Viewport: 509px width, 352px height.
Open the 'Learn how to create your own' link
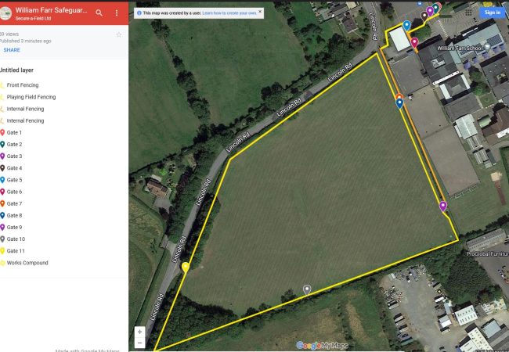pyautogui.click(x=229, y=13)
